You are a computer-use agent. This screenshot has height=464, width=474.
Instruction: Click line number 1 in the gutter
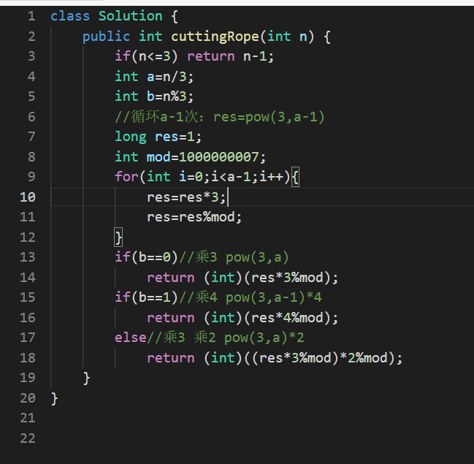click(31, 16)
